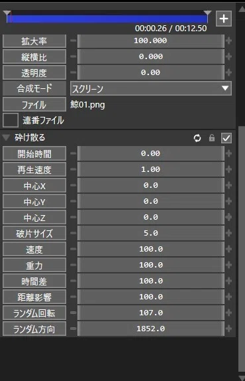Increase 開始時間 with its plus icon

(x=228, y=153)
